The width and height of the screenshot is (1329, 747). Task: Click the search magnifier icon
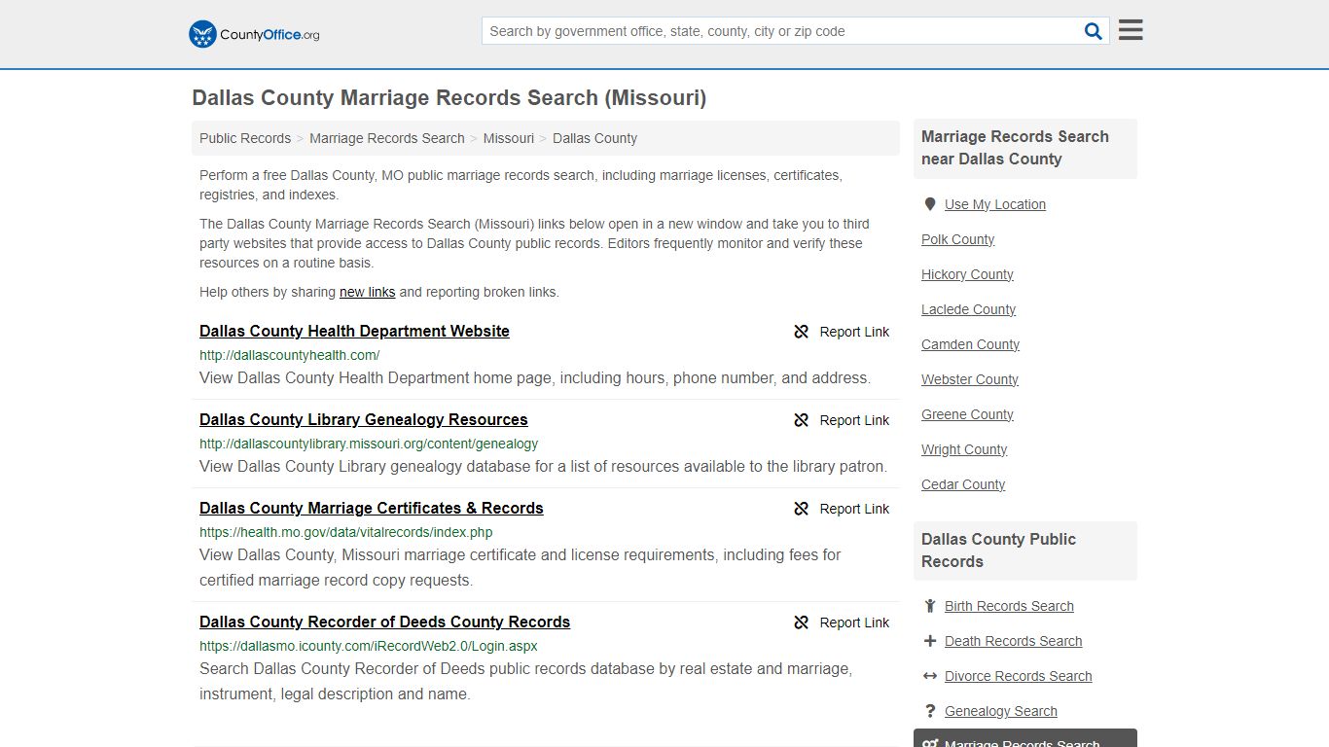[x=1094, y=31]
